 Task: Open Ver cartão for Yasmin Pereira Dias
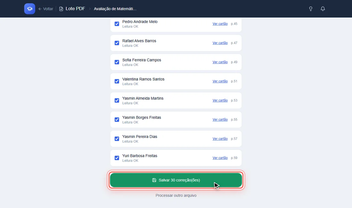pyautogui.click(x=220, y=139)
